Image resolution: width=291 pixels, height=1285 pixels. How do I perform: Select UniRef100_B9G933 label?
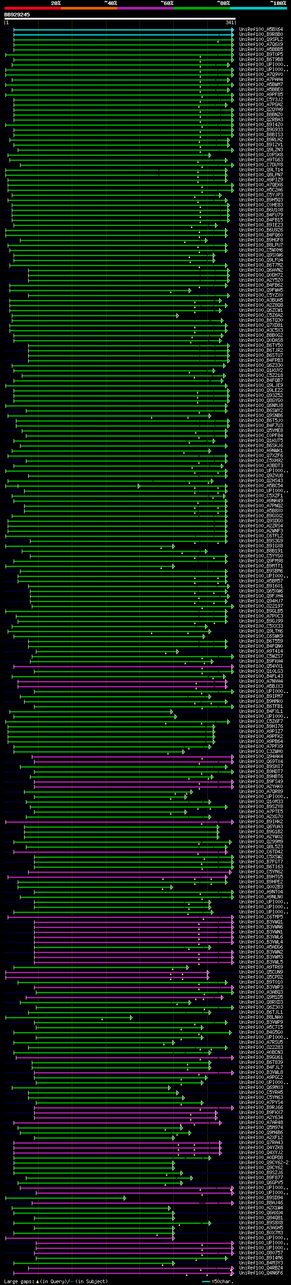pos(261,130)
